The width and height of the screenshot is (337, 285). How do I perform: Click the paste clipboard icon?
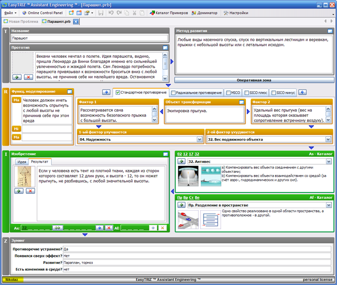(142, 13)
